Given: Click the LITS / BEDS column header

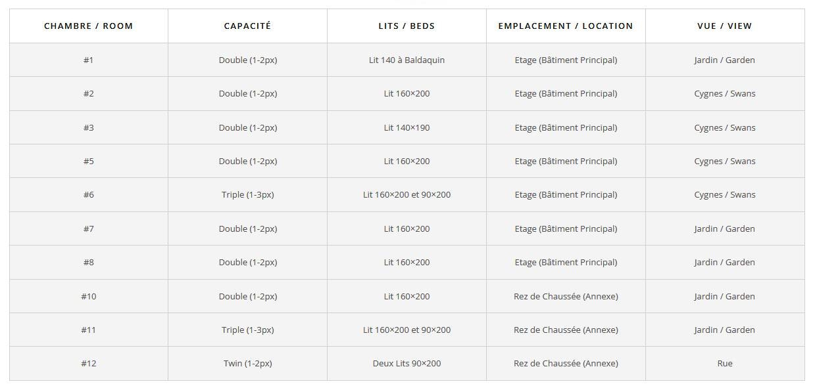Looking at the screenshot, I should point(407,26).
